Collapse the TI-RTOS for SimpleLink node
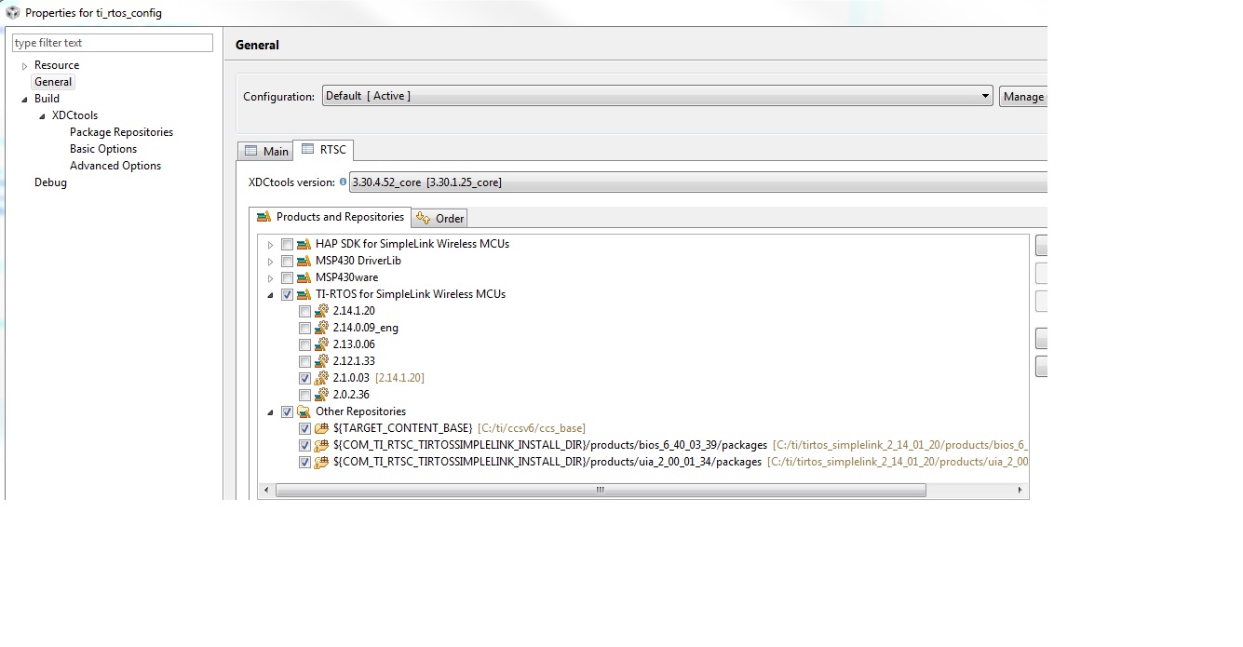 point(271,295)
